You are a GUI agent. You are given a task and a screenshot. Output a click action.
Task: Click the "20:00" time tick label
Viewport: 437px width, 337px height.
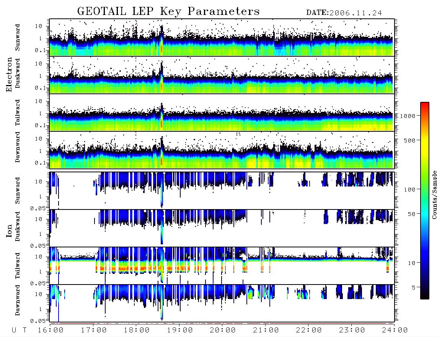point(223,330)
